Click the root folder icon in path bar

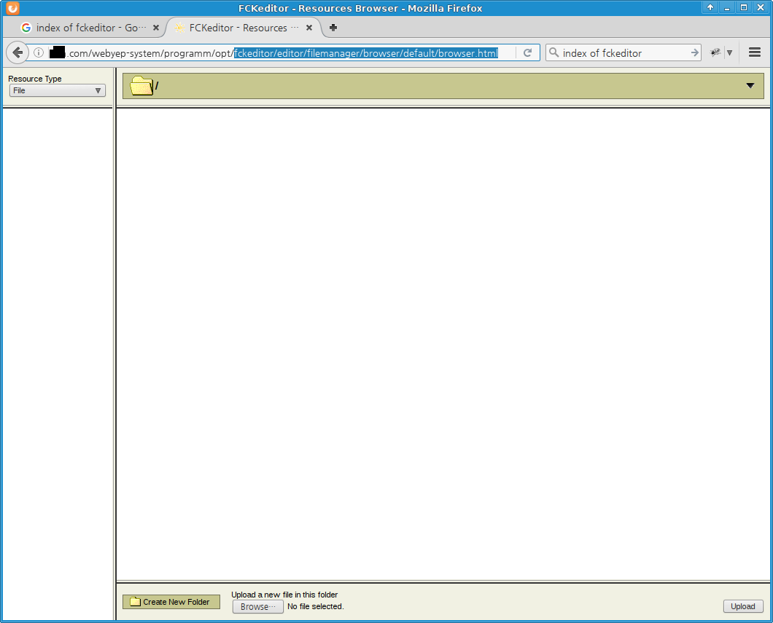141,86
